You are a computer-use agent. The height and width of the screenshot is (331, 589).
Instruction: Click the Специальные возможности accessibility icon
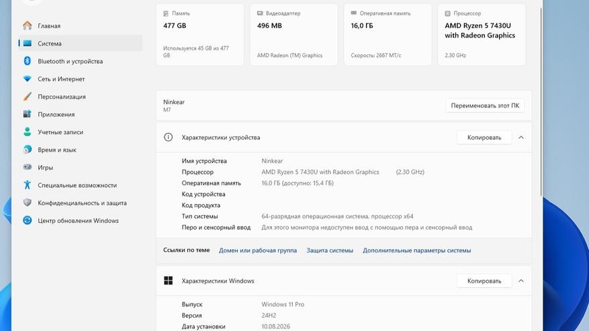tap(27, 185)
